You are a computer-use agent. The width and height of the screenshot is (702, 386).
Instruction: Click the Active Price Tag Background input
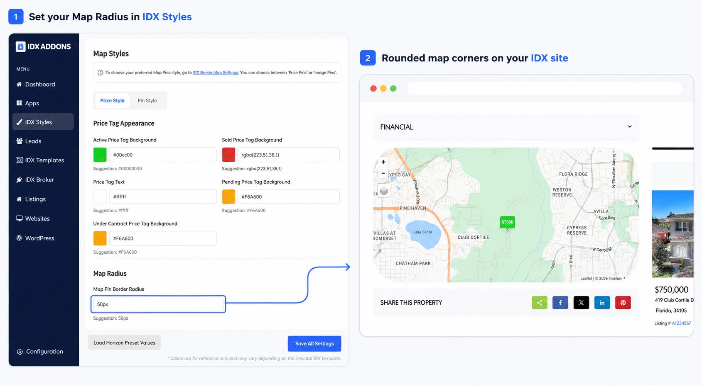162,155
